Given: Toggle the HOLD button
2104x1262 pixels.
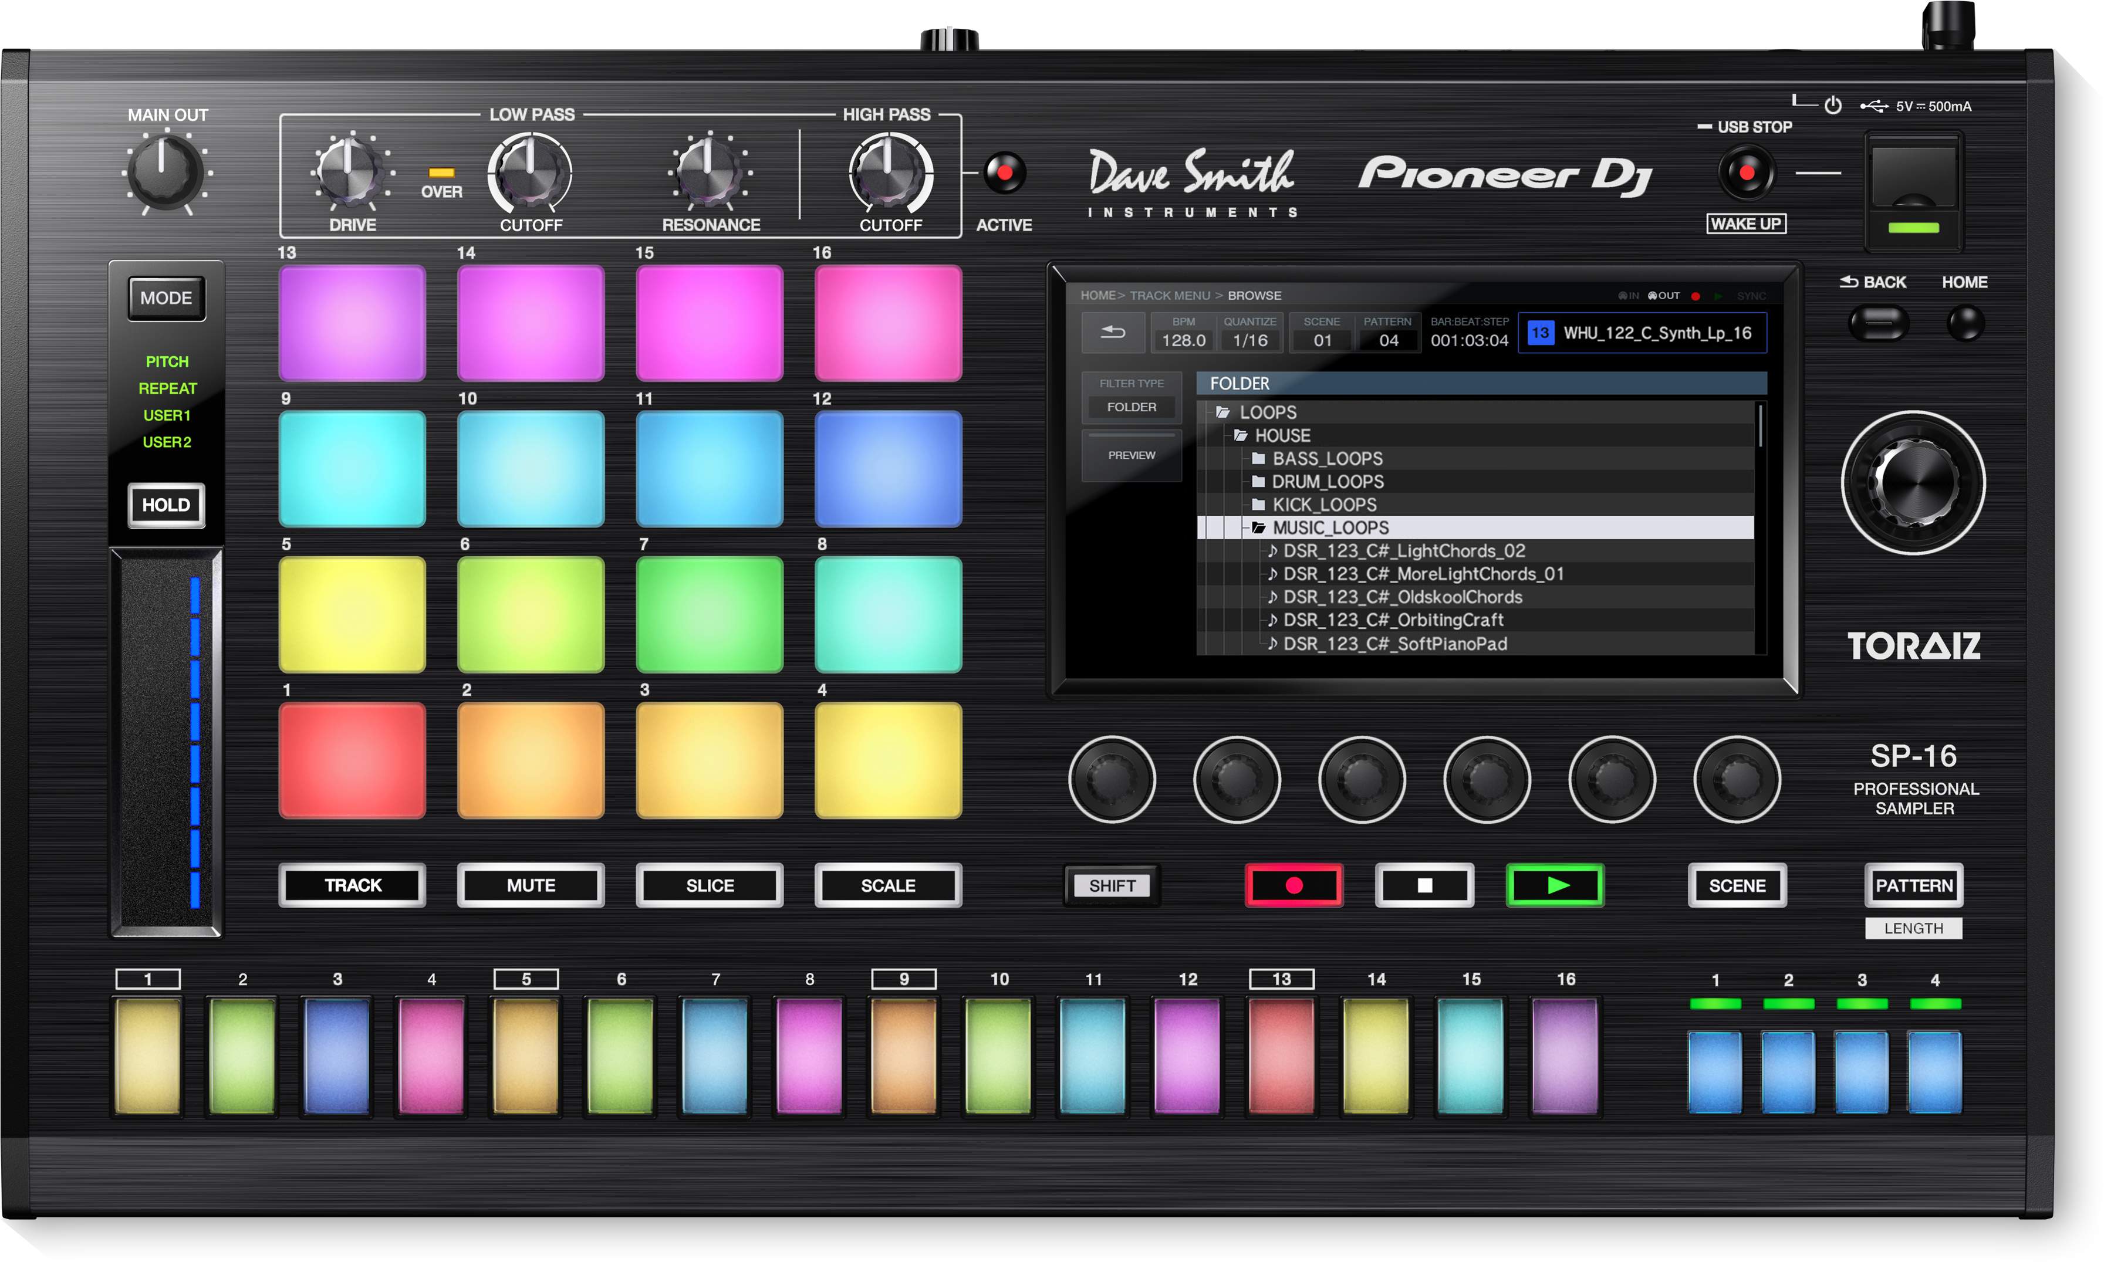Looking at the screenshot, I should [166, 505].
